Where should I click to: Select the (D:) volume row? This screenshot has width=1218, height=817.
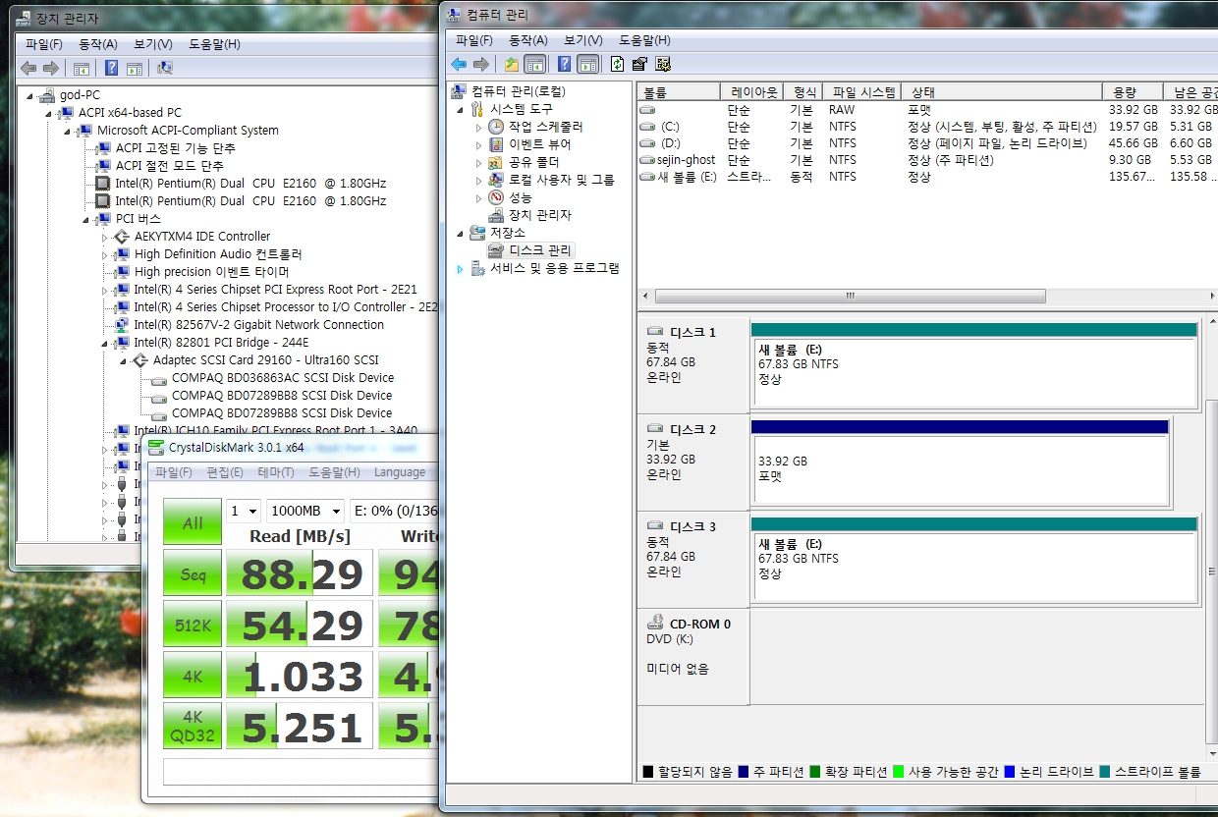[x=928, y=143]
